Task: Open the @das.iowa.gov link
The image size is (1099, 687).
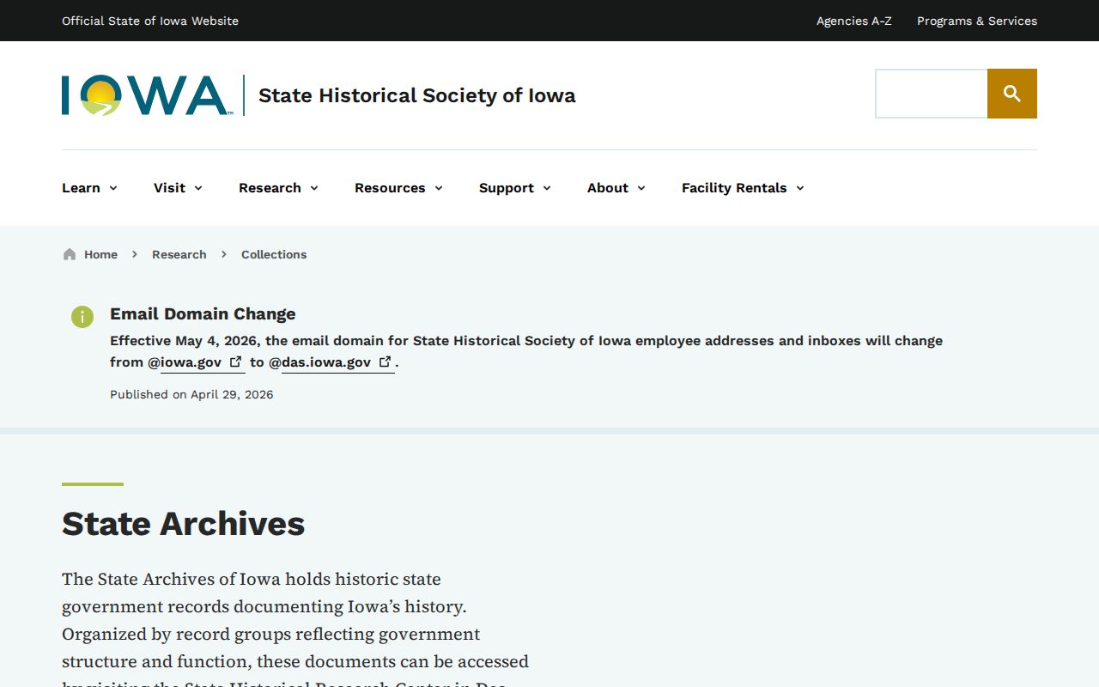Action: click(x=337, y=362)
